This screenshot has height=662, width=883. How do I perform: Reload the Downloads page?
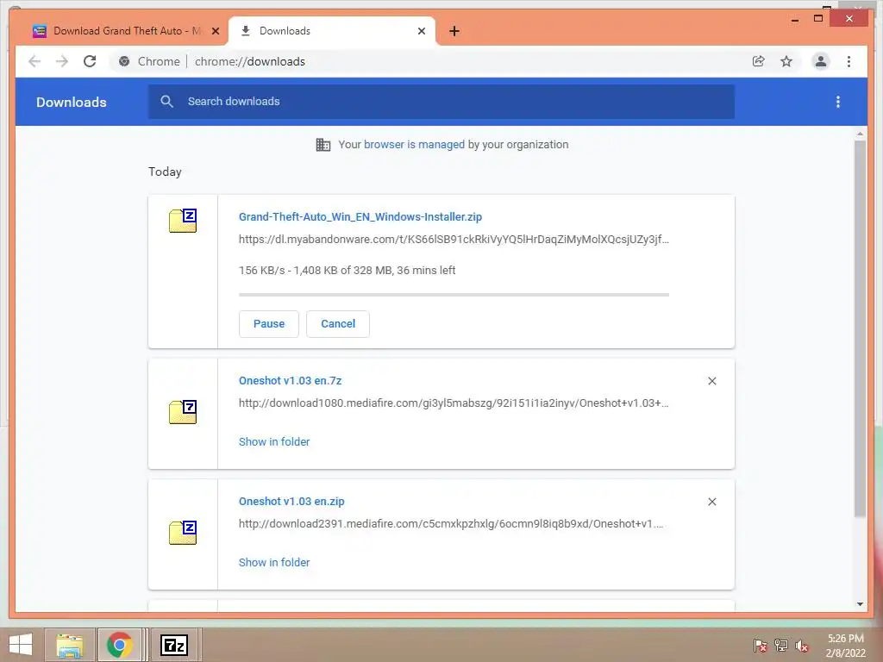point(90,61)
